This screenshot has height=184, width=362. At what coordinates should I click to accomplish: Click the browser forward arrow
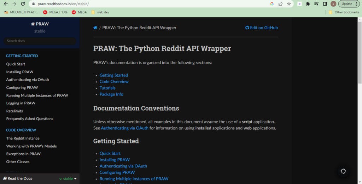14,4
